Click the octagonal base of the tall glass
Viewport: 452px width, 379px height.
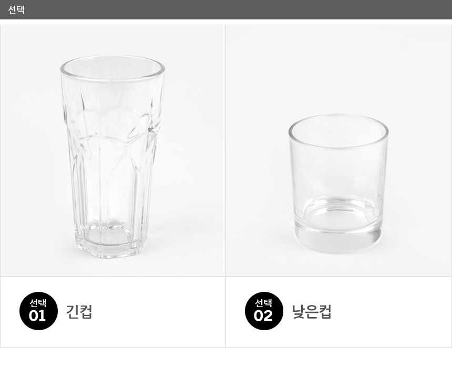tap(108, 246)
